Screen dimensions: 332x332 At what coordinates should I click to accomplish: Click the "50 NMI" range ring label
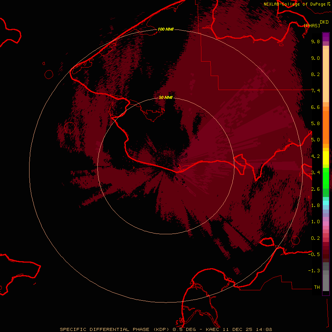click(x=166, y=97)
